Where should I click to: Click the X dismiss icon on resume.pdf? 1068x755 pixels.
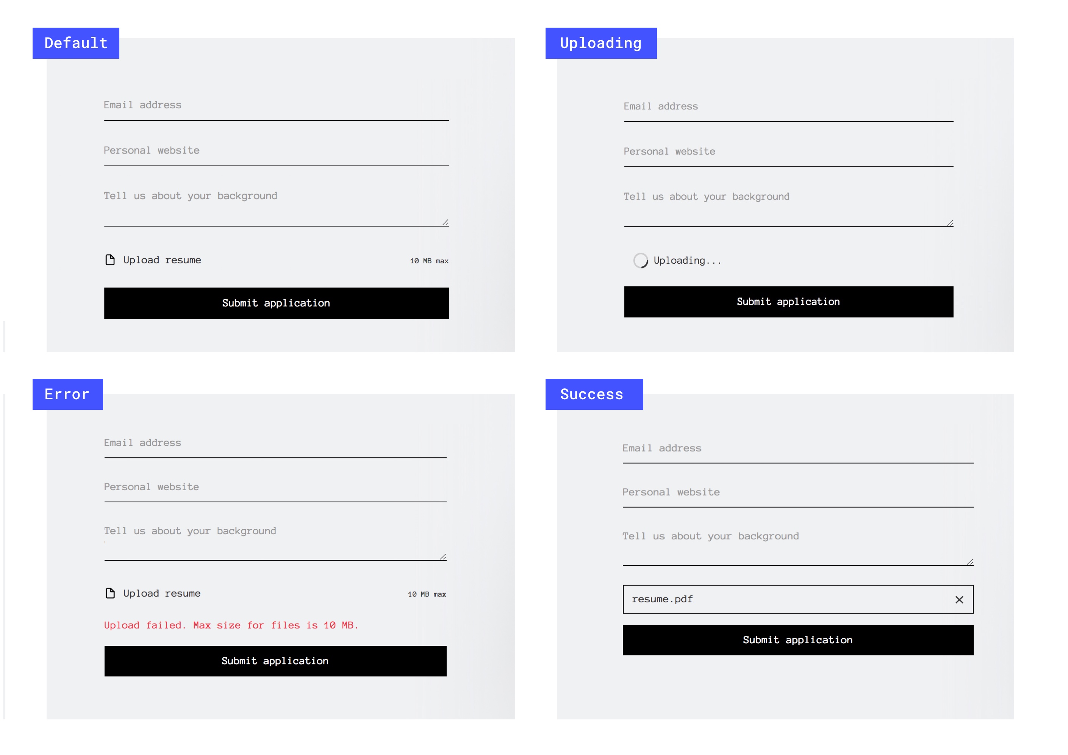point(959,599)
